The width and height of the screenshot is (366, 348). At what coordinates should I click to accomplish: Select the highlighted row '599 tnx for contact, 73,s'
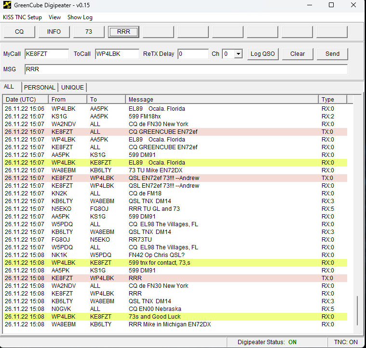(176, 263)
